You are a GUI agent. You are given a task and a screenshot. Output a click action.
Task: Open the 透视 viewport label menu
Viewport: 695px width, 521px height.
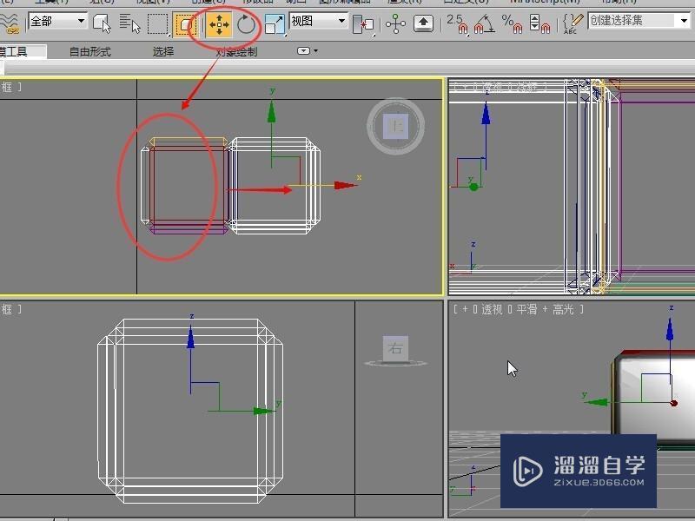click(x=492, y=309)
